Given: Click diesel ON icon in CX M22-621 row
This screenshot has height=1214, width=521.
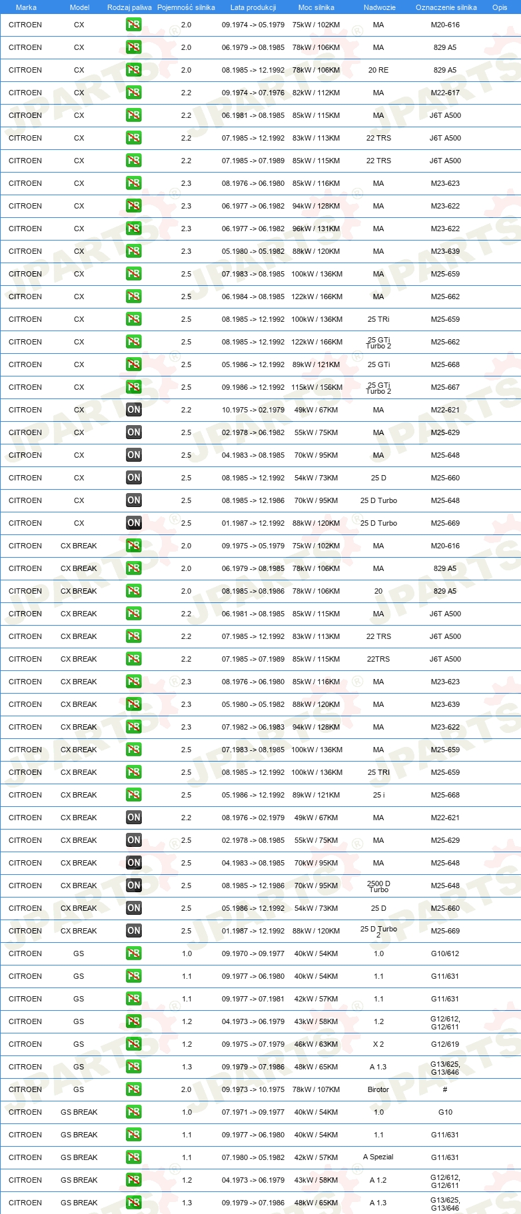Looking at the screenshot, I should tap(134, 410).
